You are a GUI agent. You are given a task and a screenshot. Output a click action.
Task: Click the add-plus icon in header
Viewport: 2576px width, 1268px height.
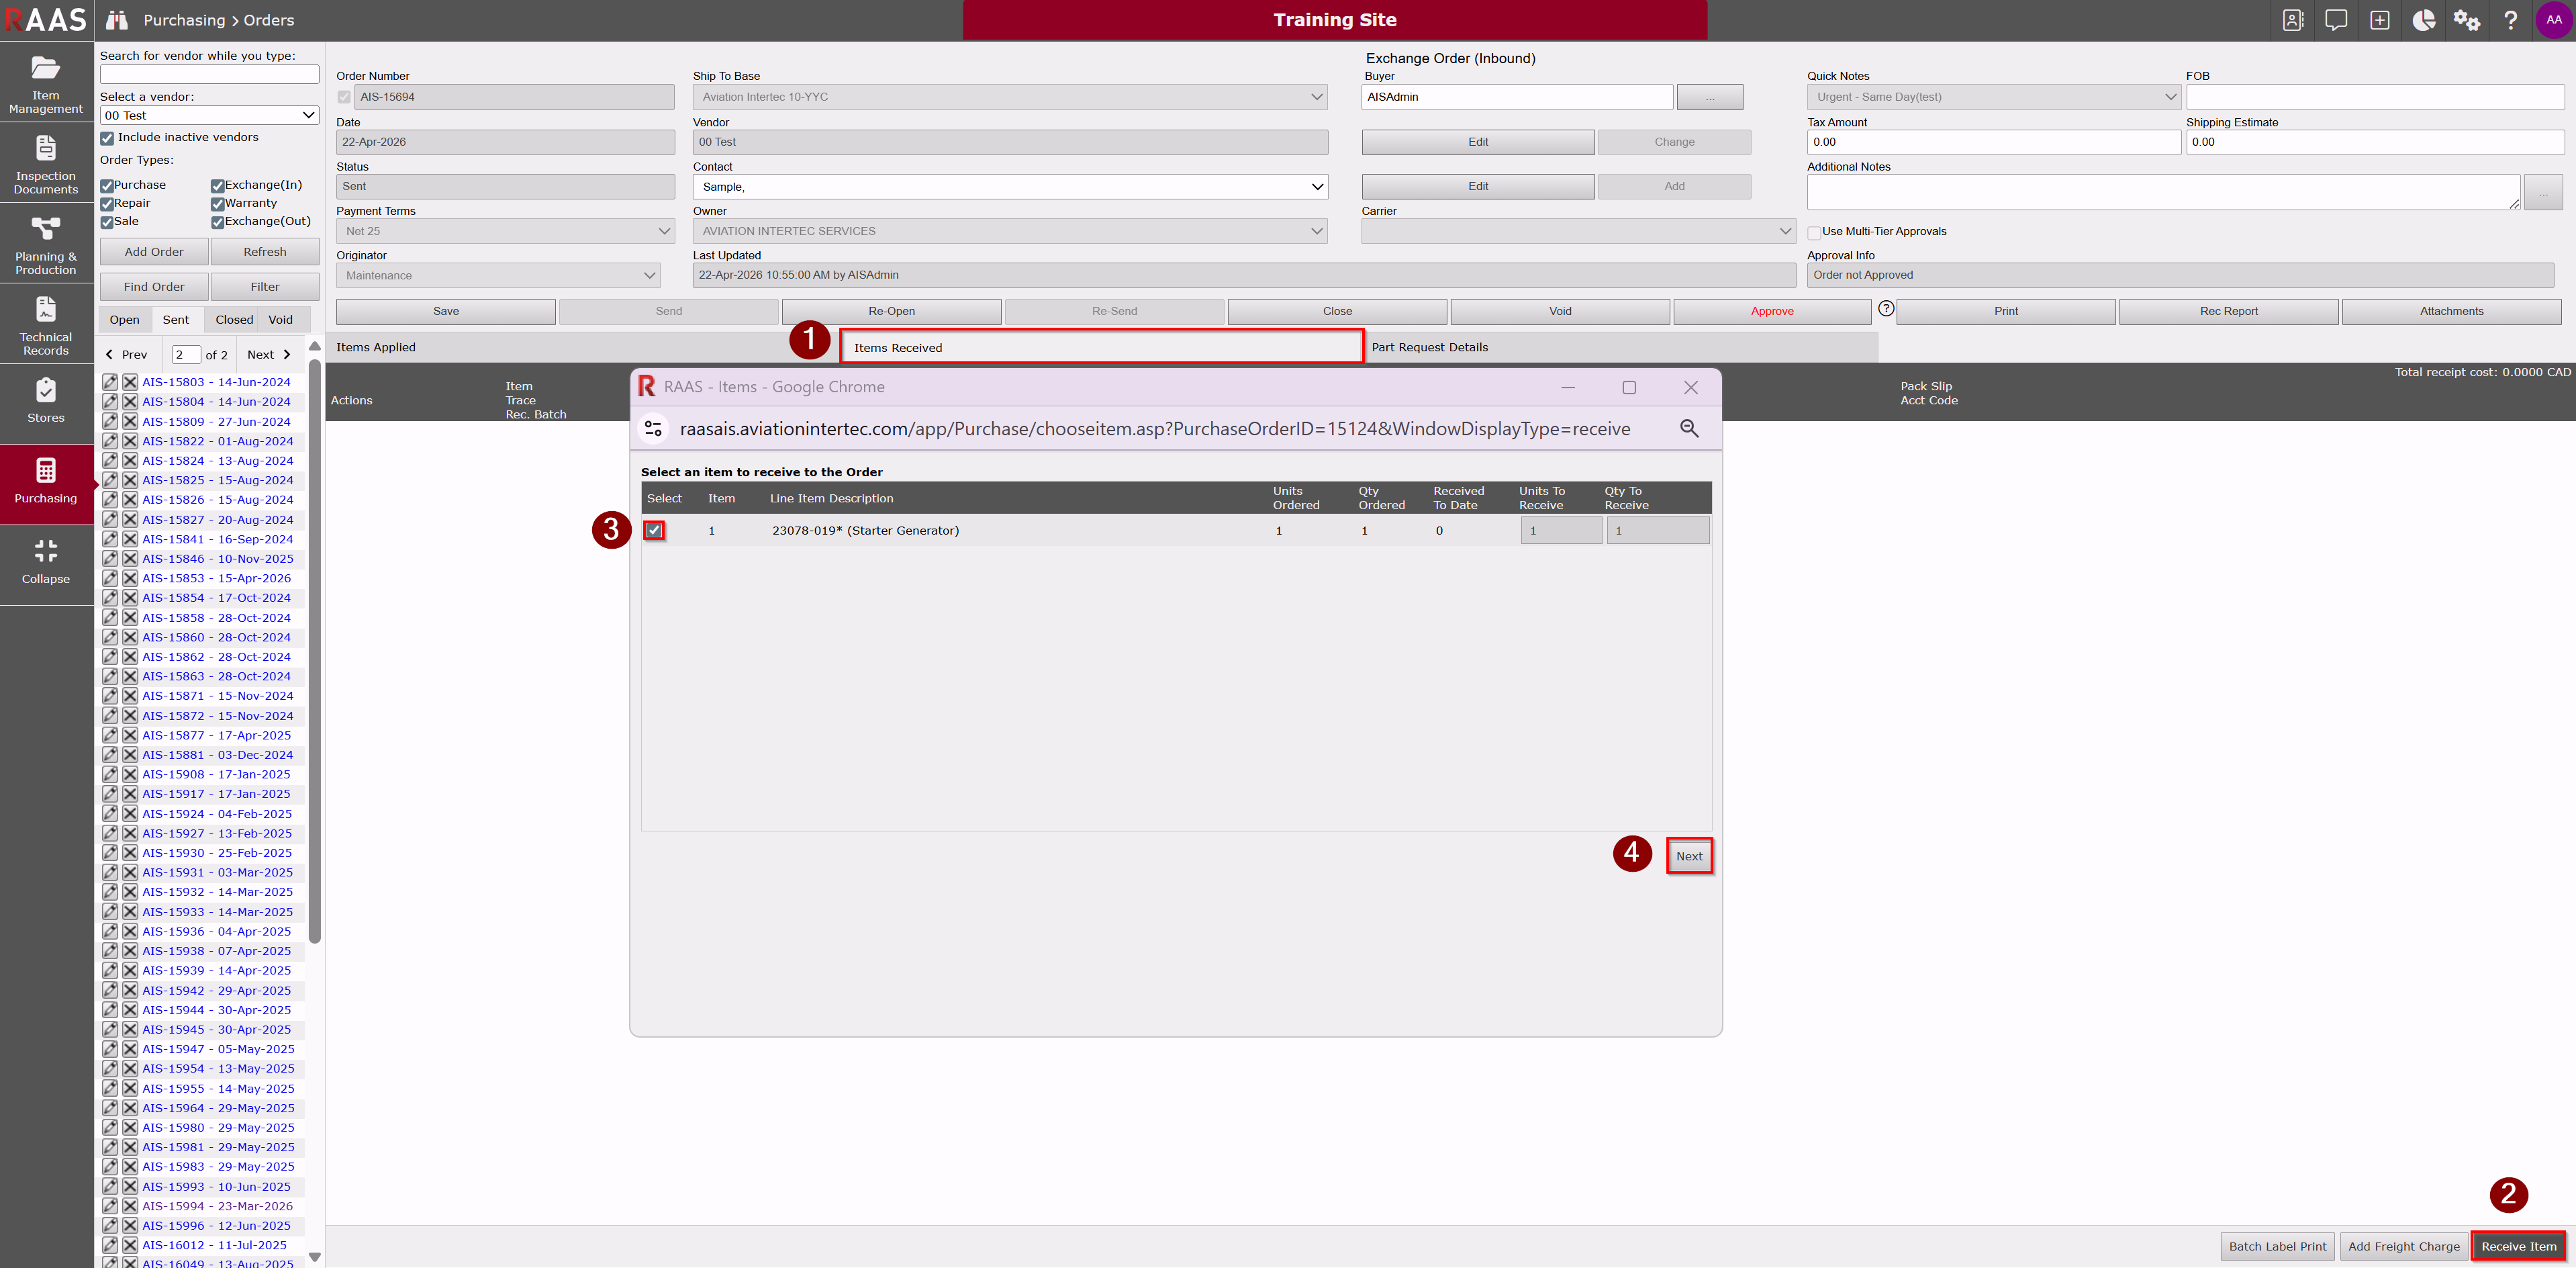click(x=2380, y=20)
